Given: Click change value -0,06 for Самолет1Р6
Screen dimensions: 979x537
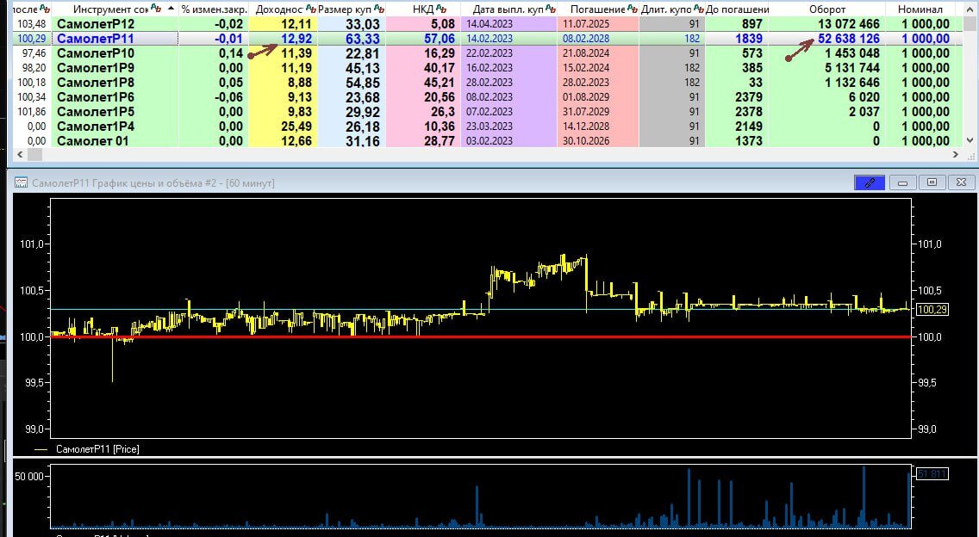Looking at the screenshot, I should [228, 97].
